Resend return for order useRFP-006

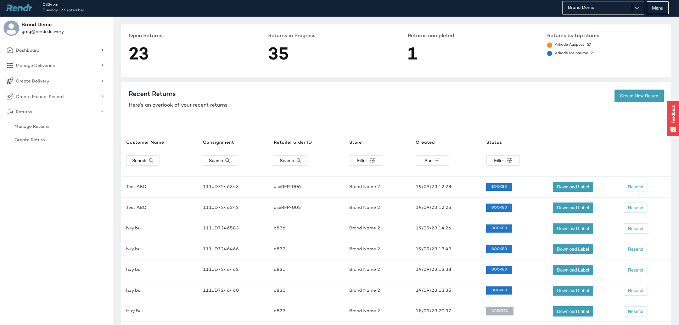pyautogui.click(x=635, y=187)
